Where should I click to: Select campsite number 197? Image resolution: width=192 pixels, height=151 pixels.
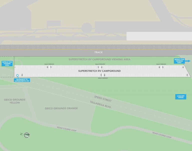pos(187,75)
